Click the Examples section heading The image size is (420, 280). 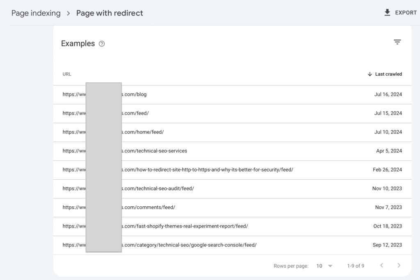click(78, 43)
